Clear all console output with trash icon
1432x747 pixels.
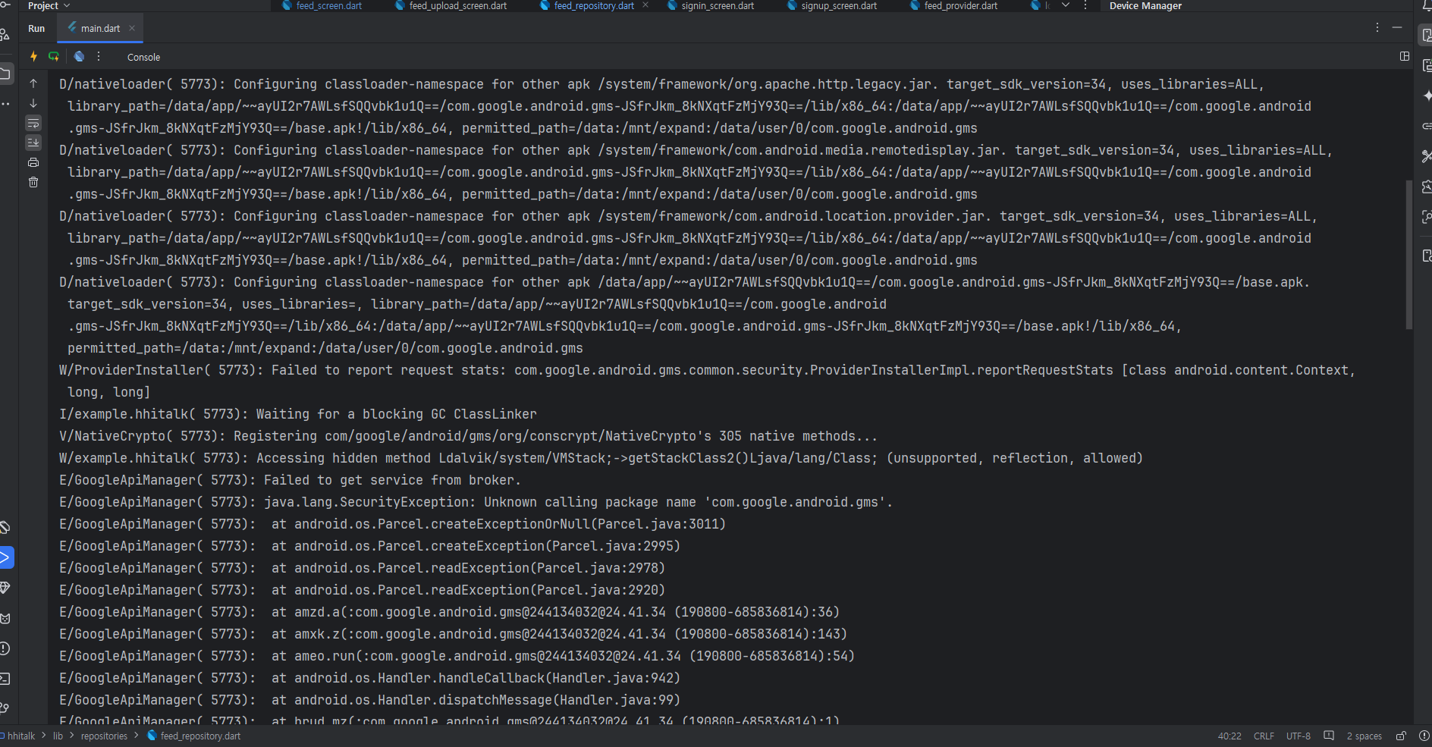click(x=33, y=182)
